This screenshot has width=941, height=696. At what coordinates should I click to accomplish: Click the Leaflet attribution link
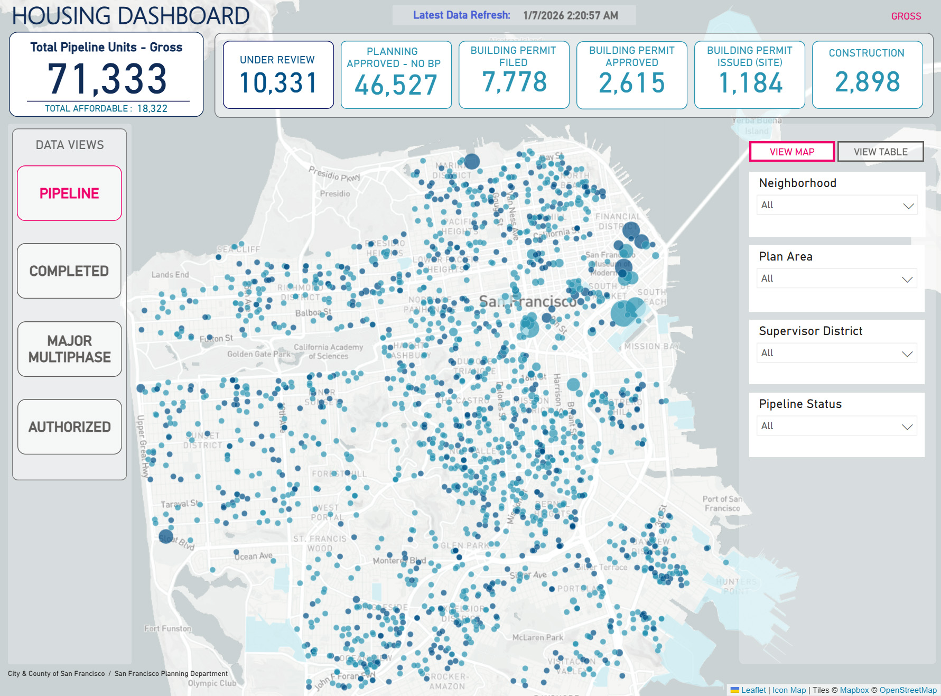click(x=753, y=690)
